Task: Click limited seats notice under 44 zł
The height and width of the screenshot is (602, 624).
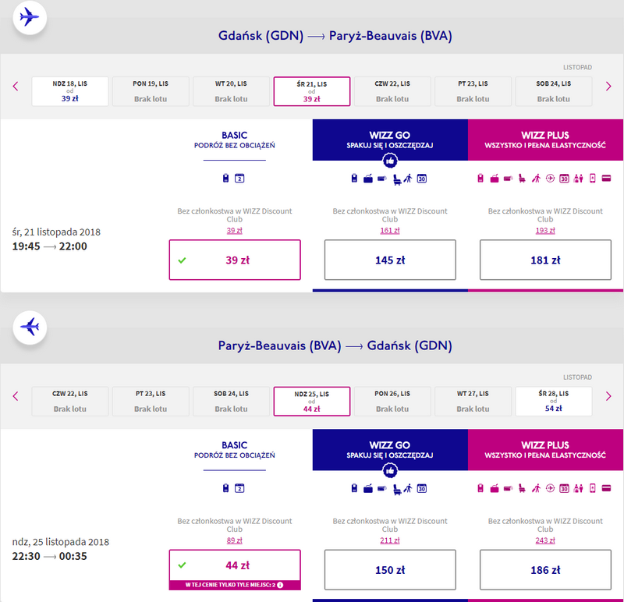Action: pos(235,585)
